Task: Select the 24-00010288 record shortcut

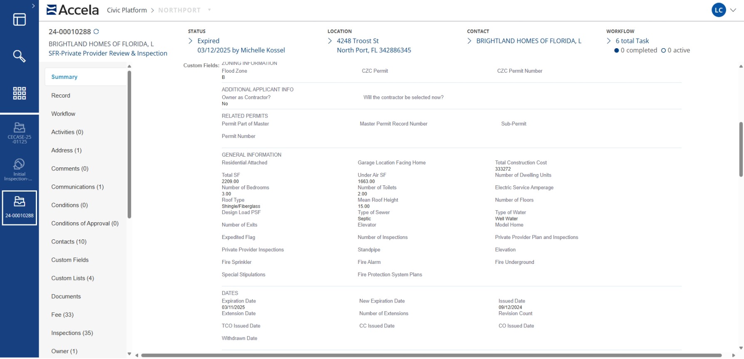Action: (x=19, y=207)
